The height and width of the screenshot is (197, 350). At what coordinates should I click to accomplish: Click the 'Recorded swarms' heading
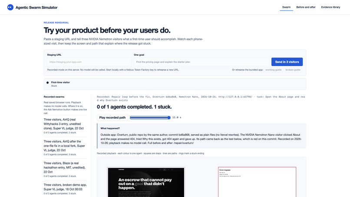click(x=54, y=97)
